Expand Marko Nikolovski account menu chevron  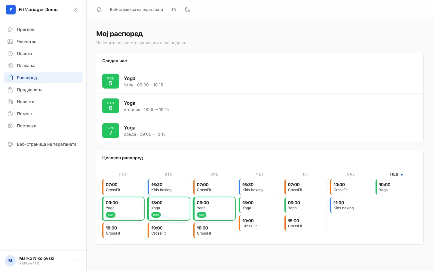pos(77,261)
